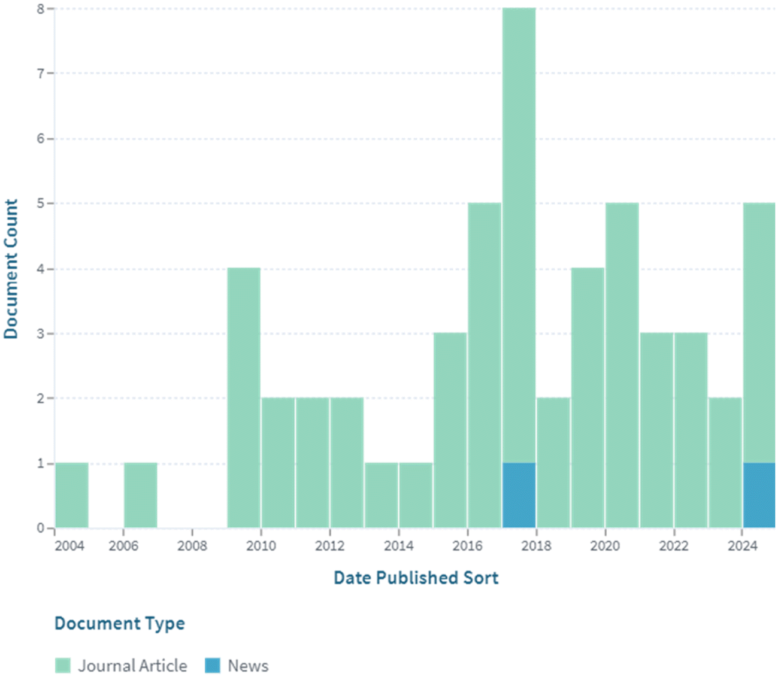This screenshot has width=778, height=677.
Task: Click the 2006 x-axis label
Action: pos(123,546)
